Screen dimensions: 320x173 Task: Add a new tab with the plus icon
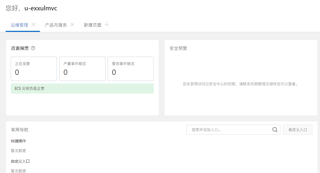tap(107, 25)
